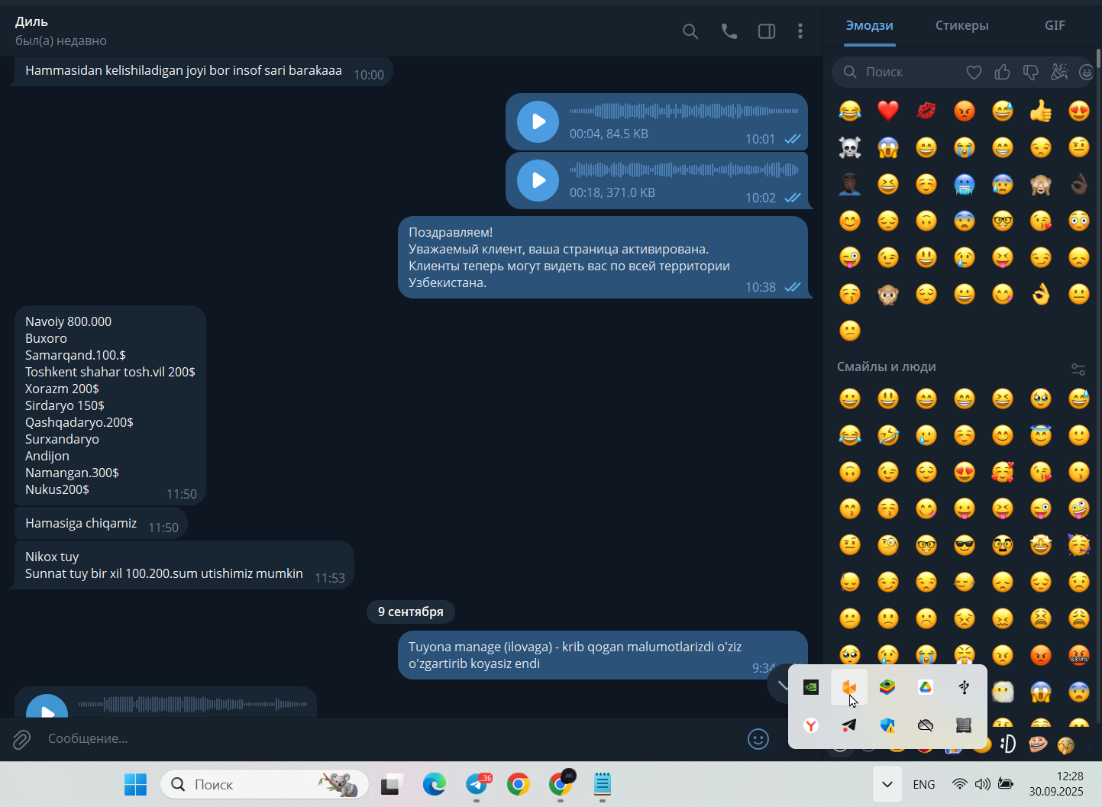The width and height of the screenshot is (1102, 807).
Task: Open the clock showing 12:28 30.09.2025
Action: pos(1056,784)
